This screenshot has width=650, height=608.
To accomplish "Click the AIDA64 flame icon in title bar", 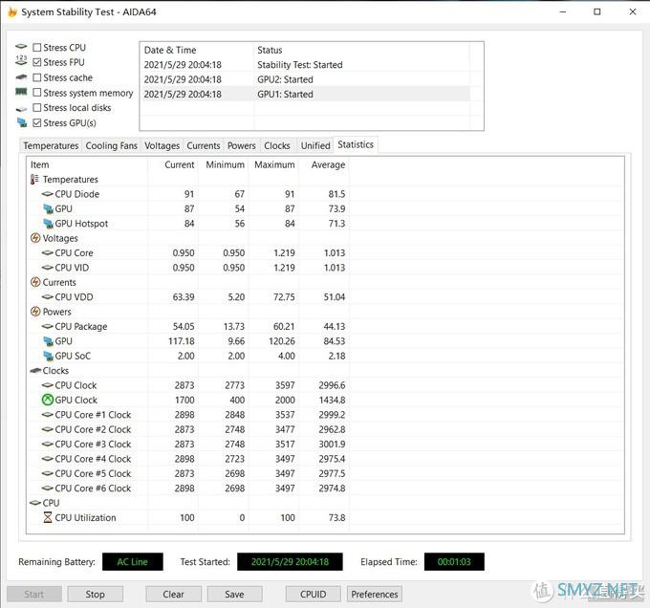I will click(x=12, y=12).
